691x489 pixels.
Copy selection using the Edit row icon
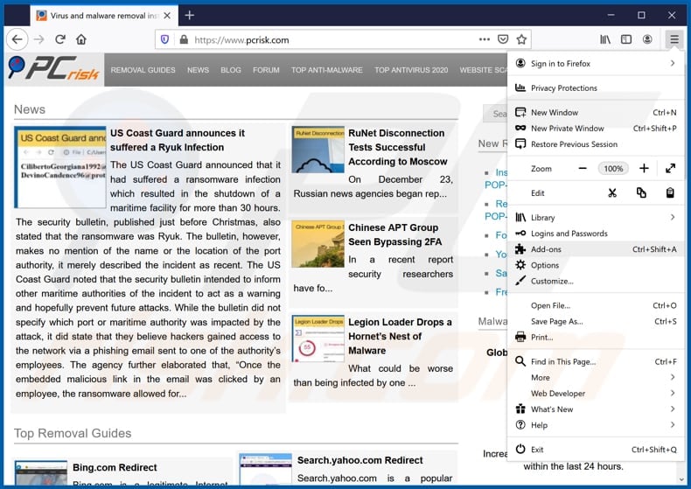click(x=641, y=193)
